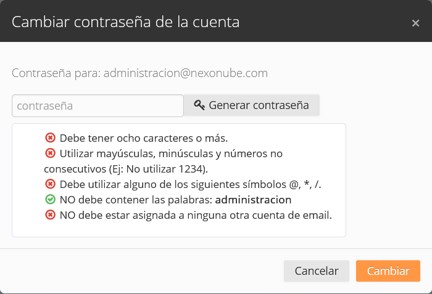Click the bold word 'administracion' in the rules

pyautogui.click(x=253, y=200)
